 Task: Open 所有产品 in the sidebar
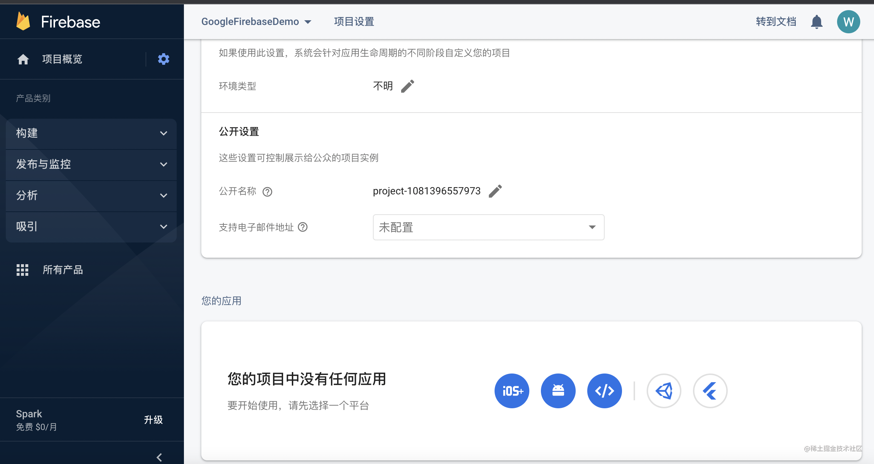coord(63,270)
